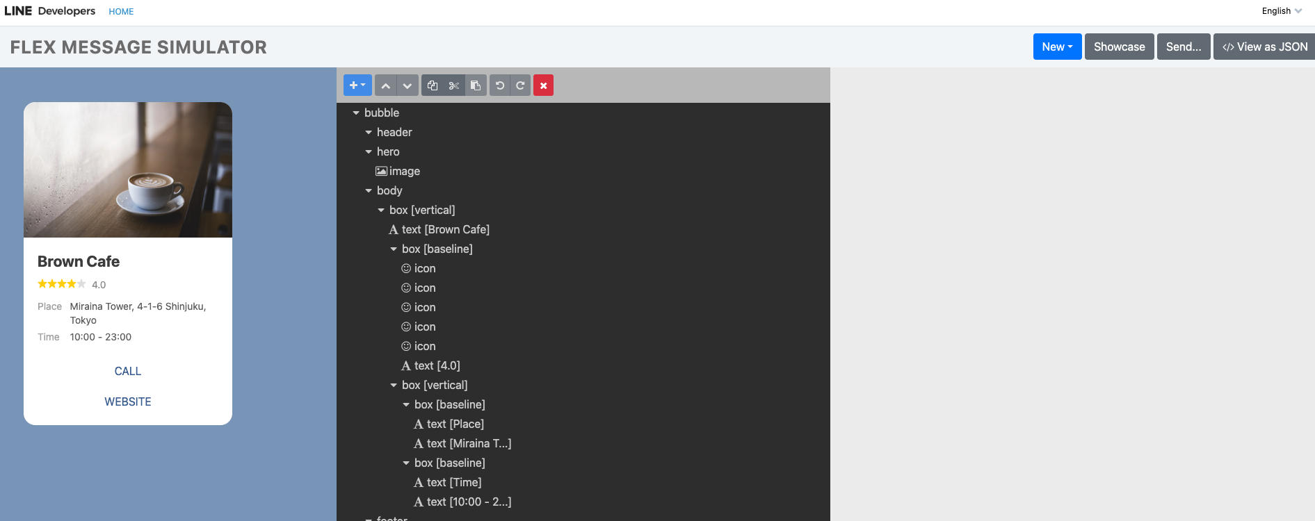The width and height of the screenshot is (1315, 521).
Task: Click the WEBSITE link in preview card
Action: pos(128,402)
